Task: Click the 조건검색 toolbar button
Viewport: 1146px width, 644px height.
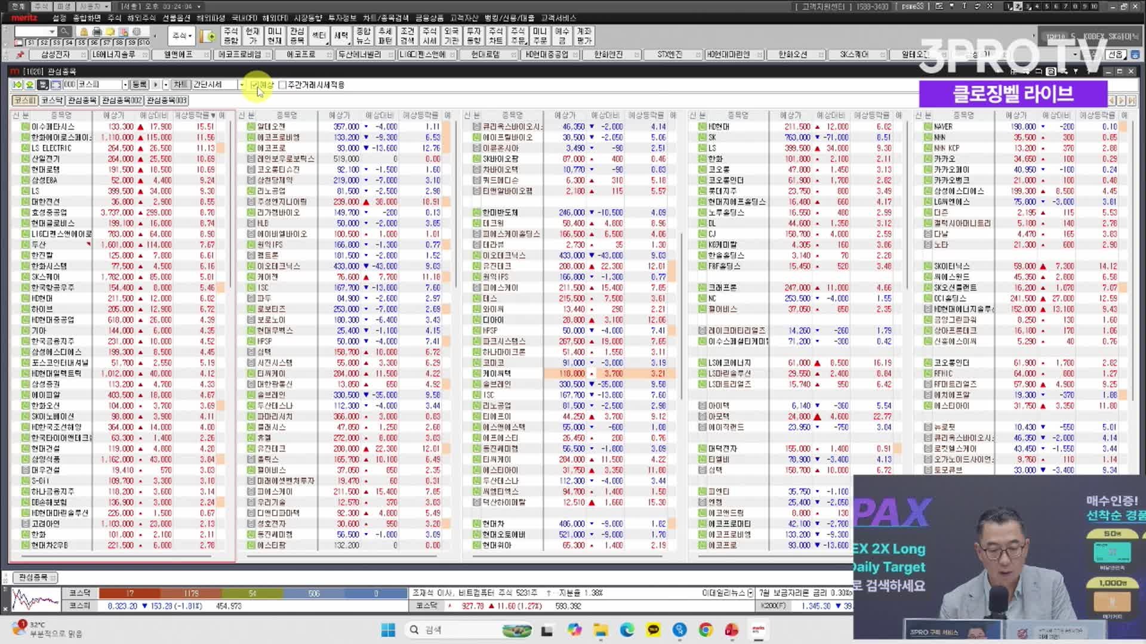Action: [x=407, y=36]
